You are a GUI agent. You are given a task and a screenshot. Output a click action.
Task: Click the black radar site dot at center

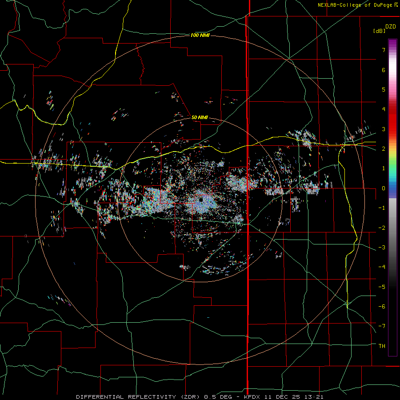pos(201,200)
